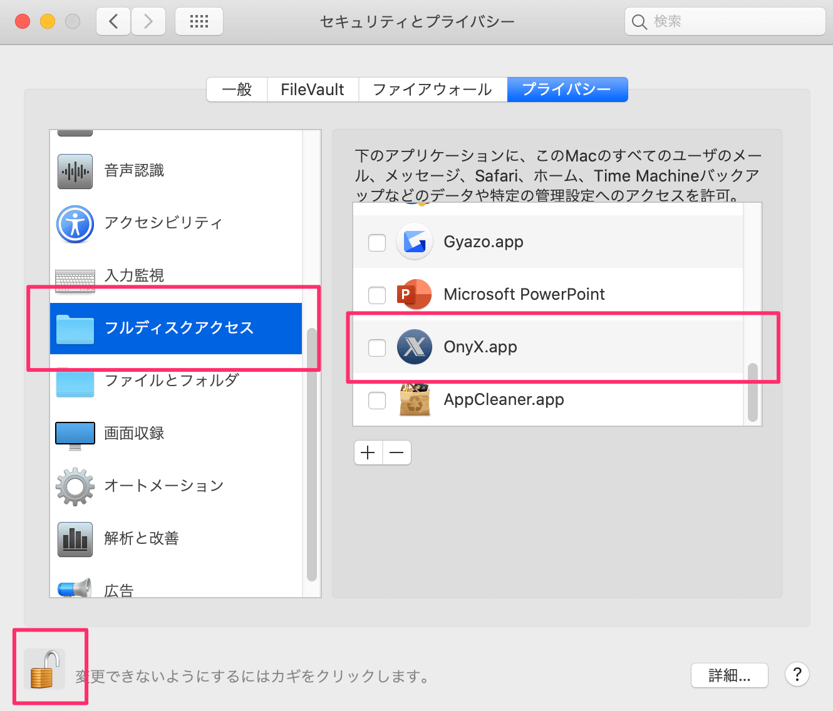Click the 詳細... button
This screenshot has height=711, width=833.
[x=729, y=675]
